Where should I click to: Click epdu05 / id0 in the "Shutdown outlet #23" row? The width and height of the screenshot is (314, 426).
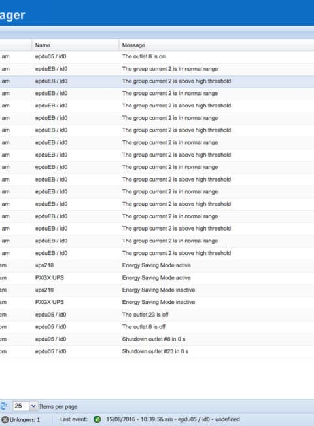coord(51,351)
